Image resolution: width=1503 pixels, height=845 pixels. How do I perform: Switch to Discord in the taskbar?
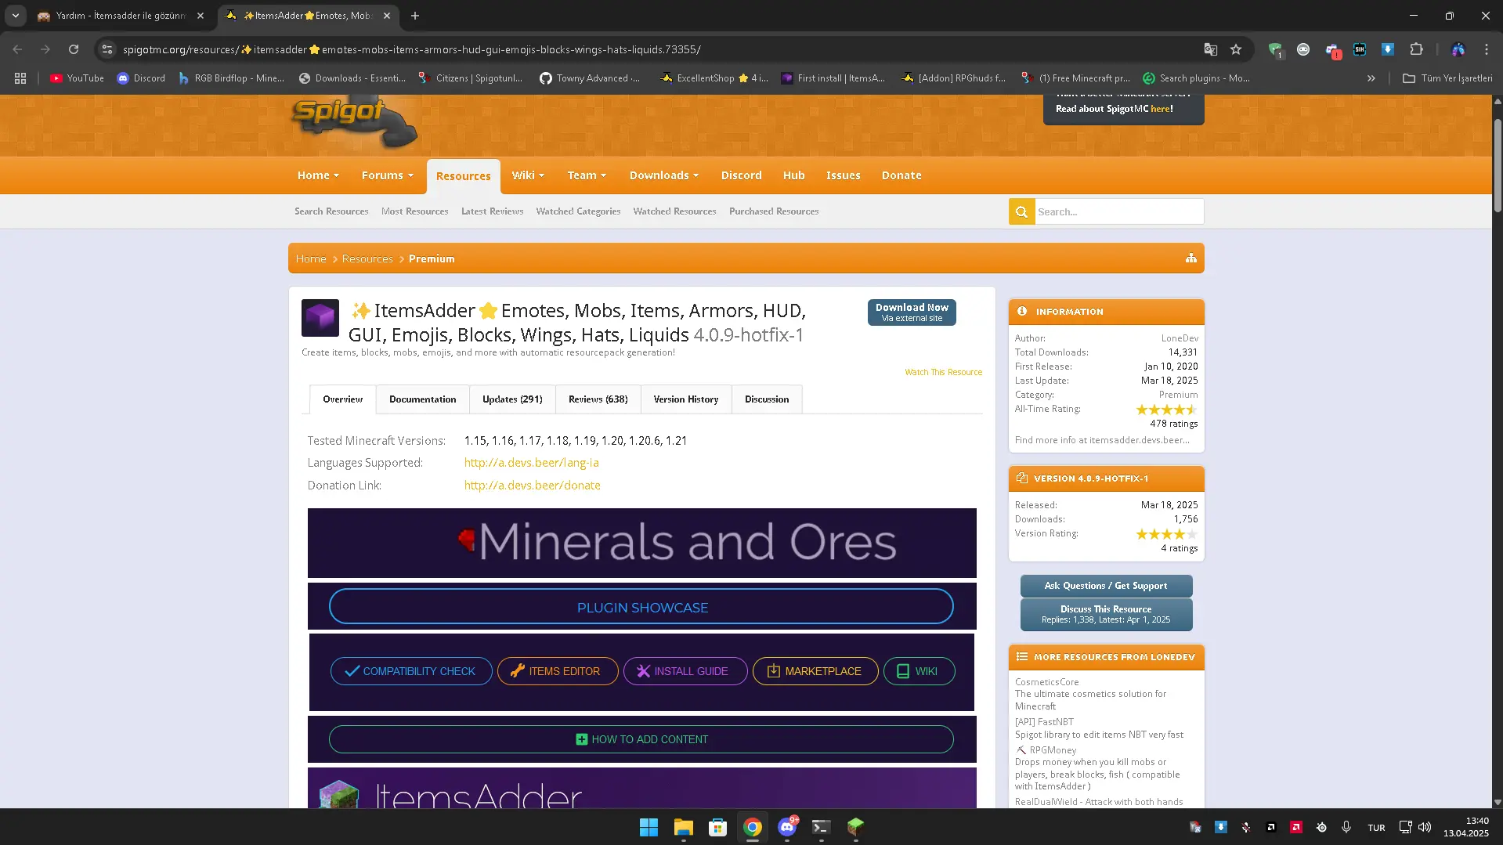point(787,827)
